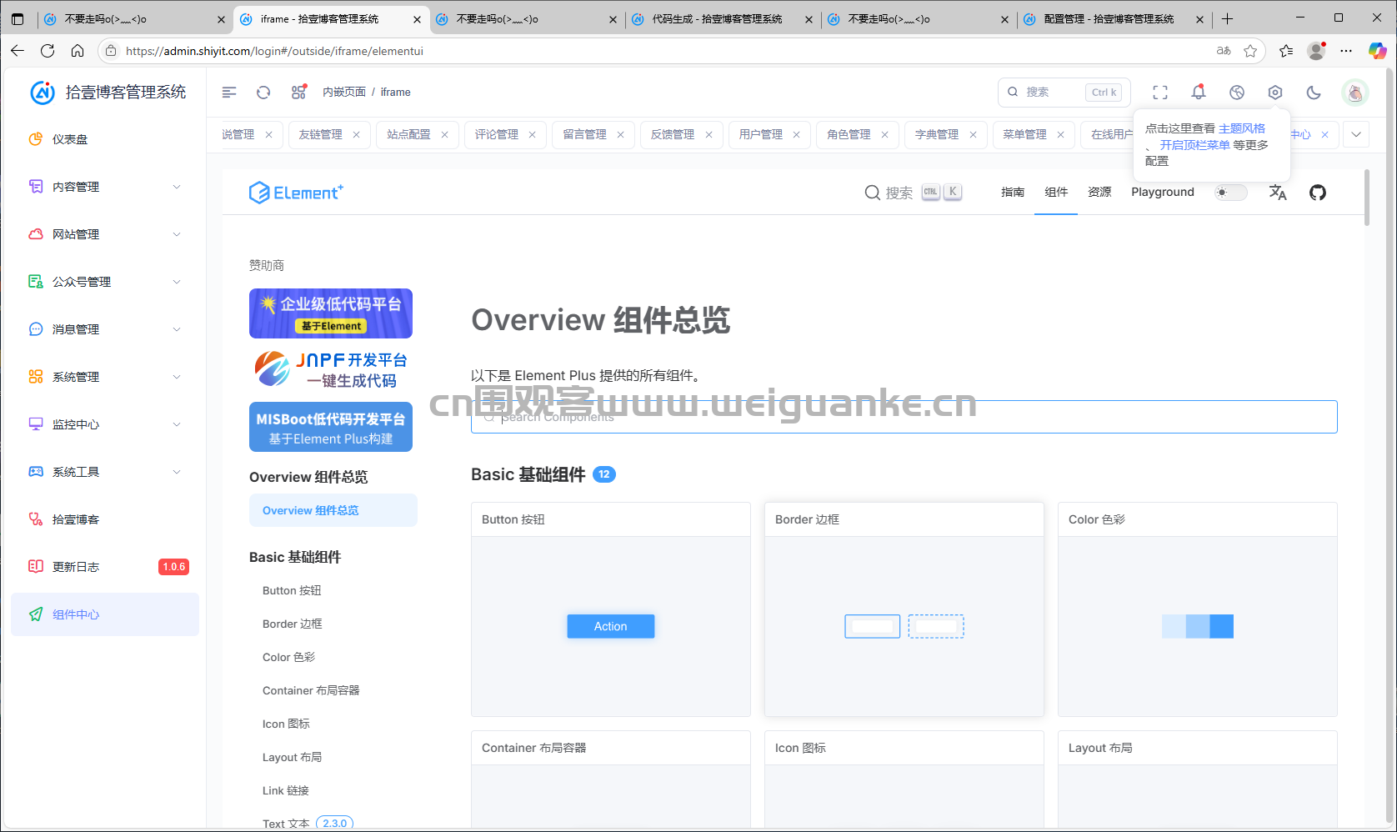1397x832 pixels.
Task: Expand the 系统管理 sidebar menu
Action: click(x=105, y=377)
